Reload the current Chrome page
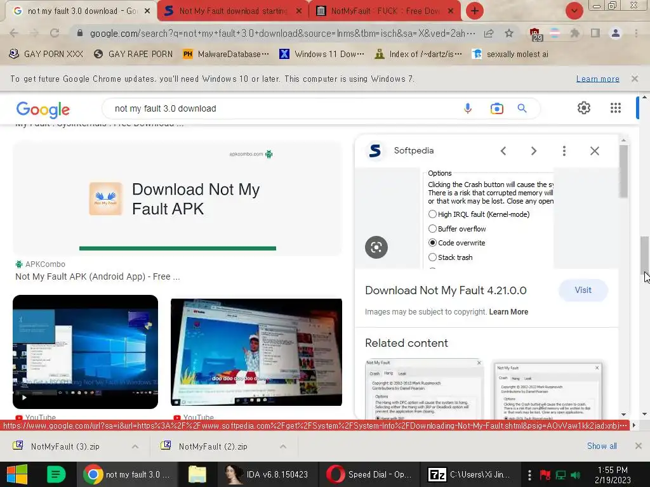Image resolution: width=650 pixels, height=487 pixels. click(x=55, y=33)
